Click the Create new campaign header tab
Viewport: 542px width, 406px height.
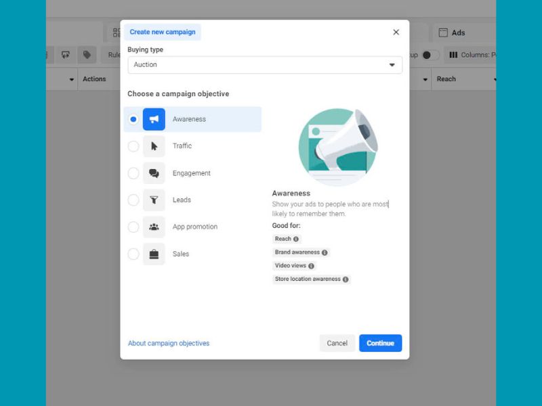click(x=163, y=32)
